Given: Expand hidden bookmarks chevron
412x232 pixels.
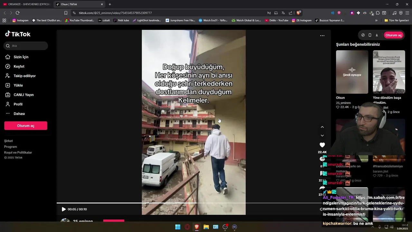Looking at the screenshot, I should 376,20.
